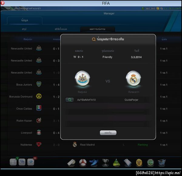Image resolution: width=182 pixels, height=176 pixels.
Task: Click the 0 - 4 score for Liverpool
Action: pyautogui.click(x=56, y=133)
